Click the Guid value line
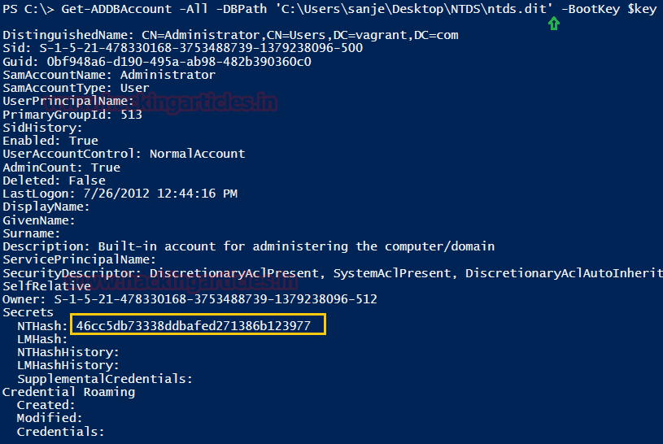The image size is (663, 444). [x=157, y=62]
